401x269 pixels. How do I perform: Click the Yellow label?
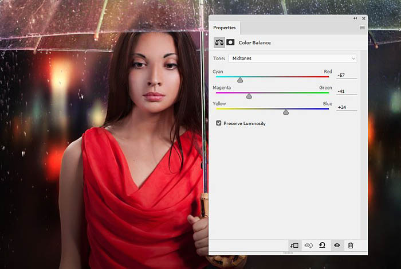(x=219, y=104)
